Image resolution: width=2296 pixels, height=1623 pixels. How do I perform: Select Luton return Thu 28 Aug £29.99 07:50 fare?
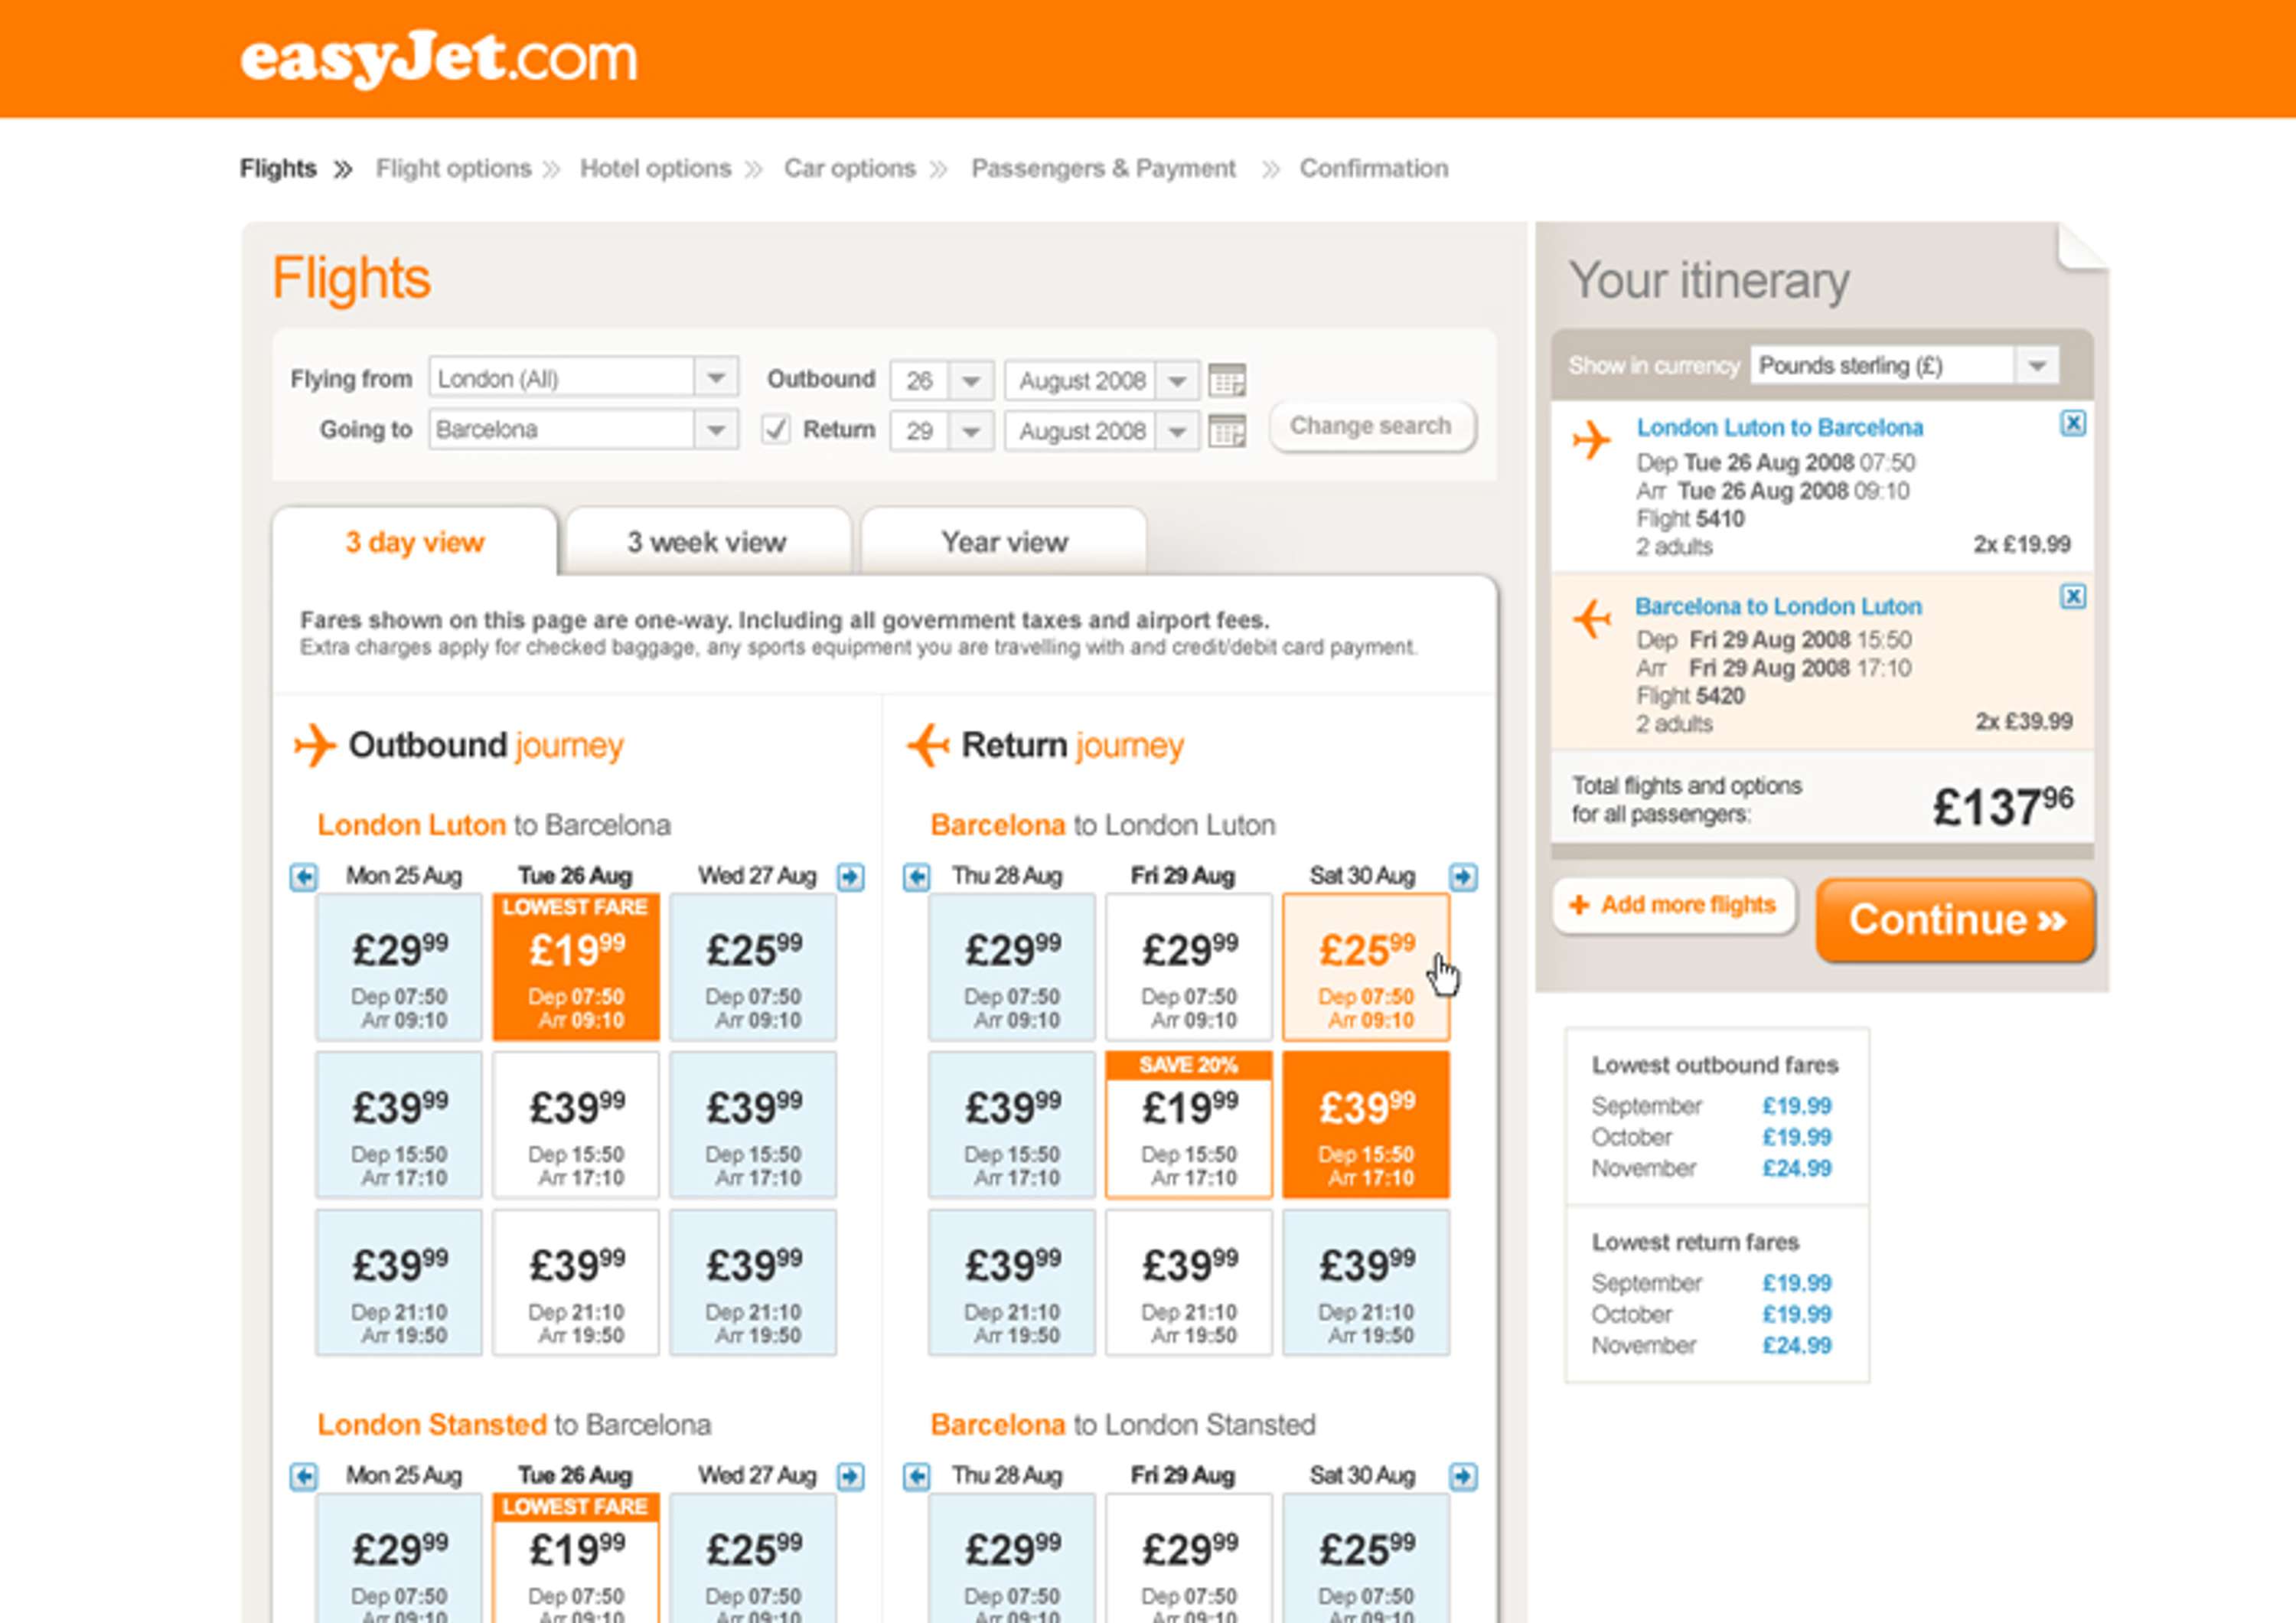[1012, 967]
